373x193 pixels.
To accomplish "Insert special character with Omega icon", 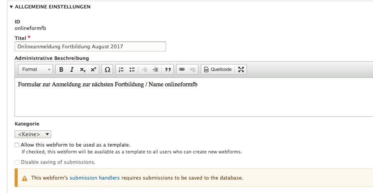I will (x=107, y=69).
